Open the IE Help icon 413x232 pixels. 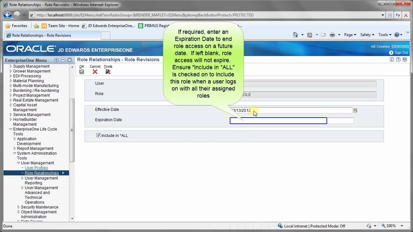pyautogui.click(x=397, y=35)
